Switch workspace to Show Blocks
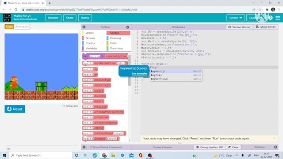This screenshot has width=283, height=159. 266,27
